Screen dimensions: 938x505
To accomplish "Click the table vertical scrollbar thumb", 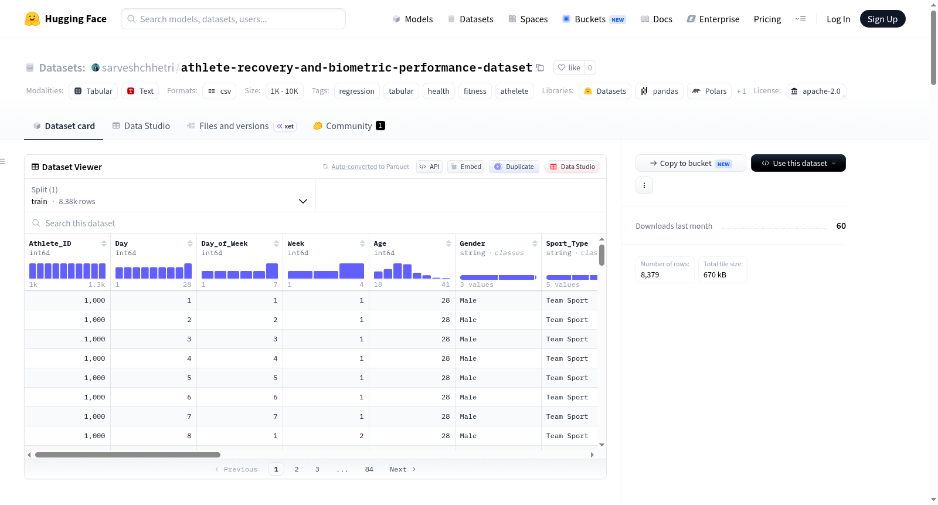I will coord(601,255).
